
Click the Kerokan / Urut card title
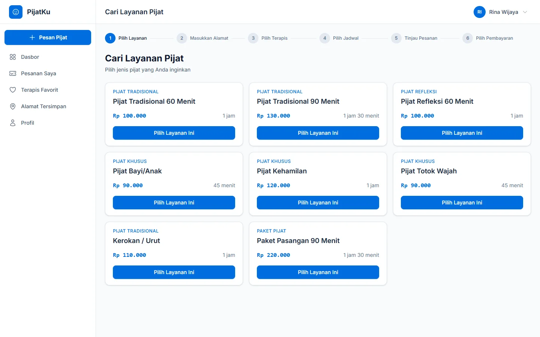136,241
